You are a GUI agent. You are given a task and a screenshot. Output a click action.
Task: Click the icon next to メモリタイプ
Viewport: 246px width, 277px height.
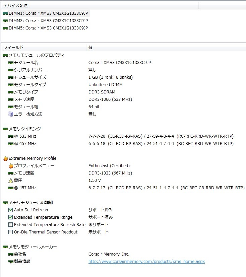pyautogui.click(x=11, y=92)
